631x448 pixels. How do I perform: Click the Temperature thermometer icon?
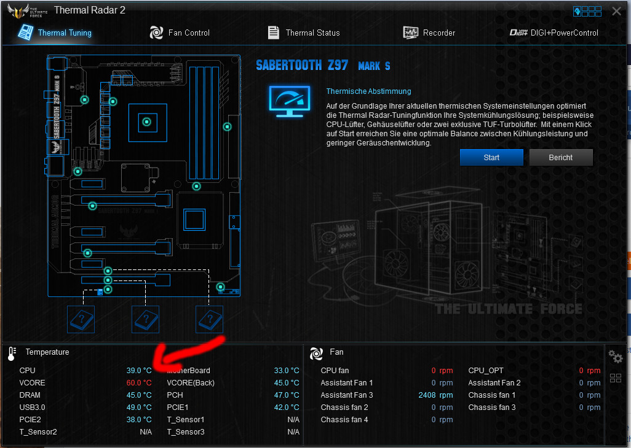12,353
